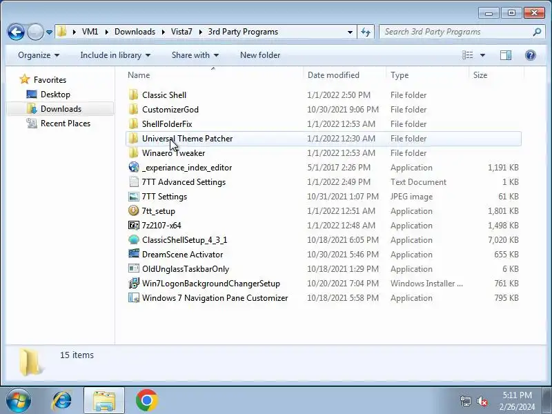Viewport: 552px width, 414px height.
Task: Click the 3rd Party Programs breadcrumb
Action: point(243,32)
